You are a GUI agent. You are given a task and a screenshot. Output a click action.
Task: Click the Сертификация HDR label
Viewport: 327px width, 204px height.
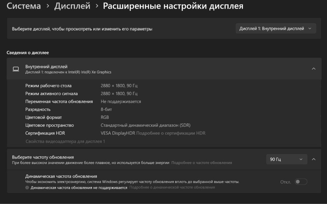[x=45, y=133]
